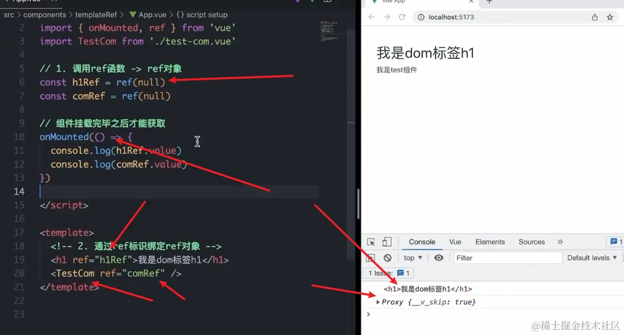
Task: Click the templateRef breadcrumb segment
Action: pyautogui.click(x=96, y=14)
